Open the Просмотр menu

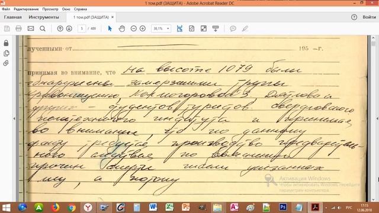[x=50, y=9]
